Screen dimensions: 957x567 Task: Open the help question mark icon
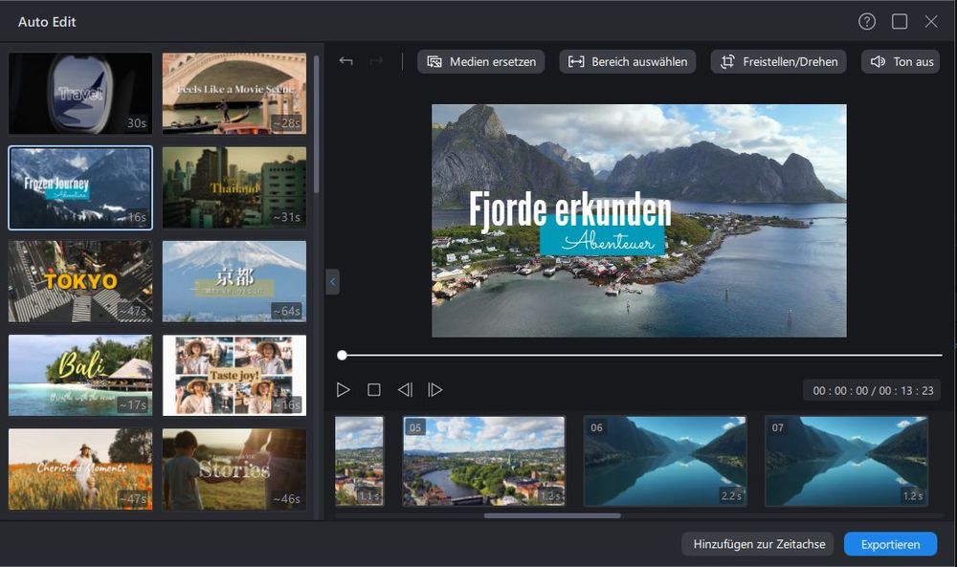click(x=867, y=21)
